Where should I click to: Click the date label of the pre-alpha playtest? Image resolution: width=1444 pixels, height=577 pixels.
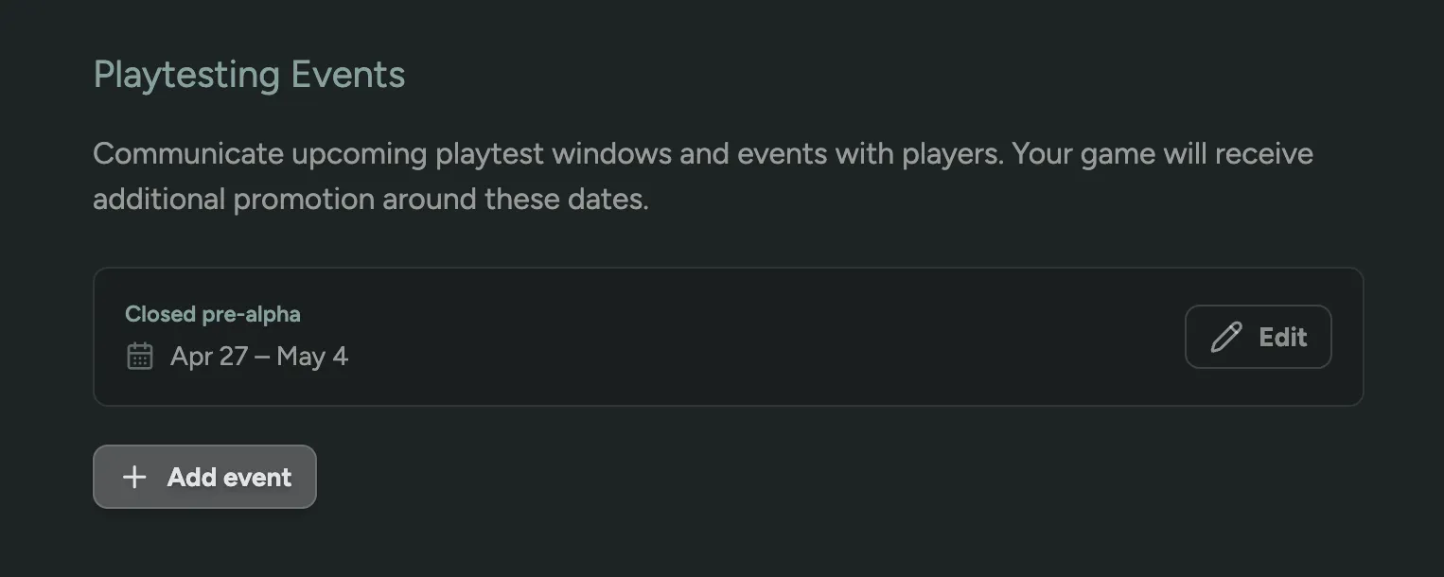pos(259,356)
